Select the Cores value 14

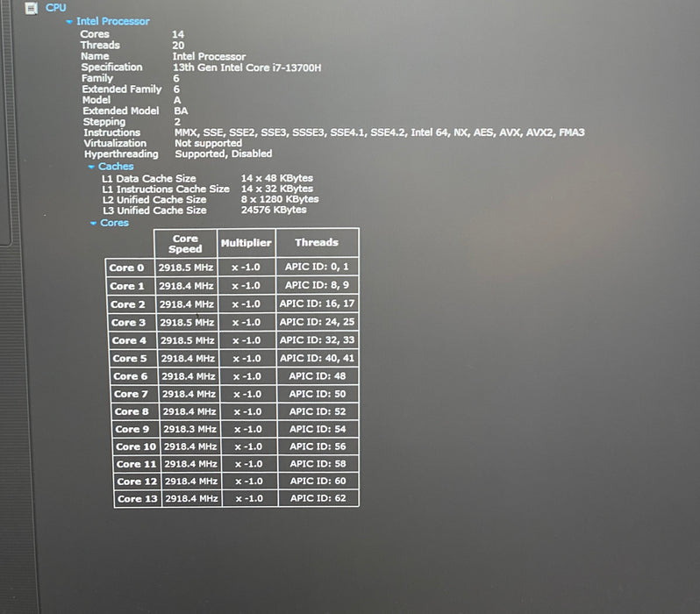click(178, 34)
